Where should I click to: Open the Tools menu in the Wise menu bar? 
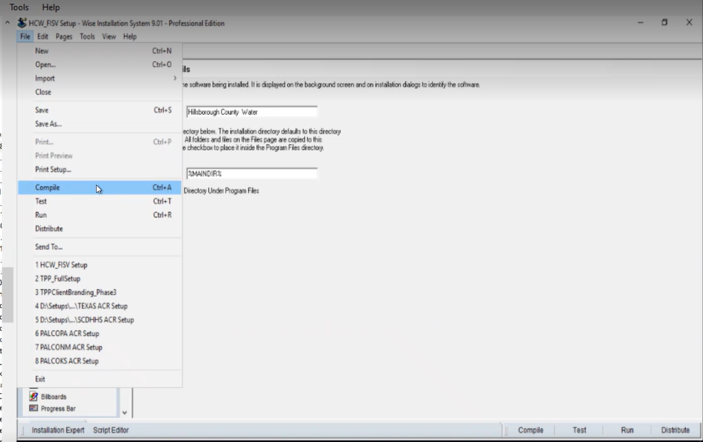coord(87,36)
